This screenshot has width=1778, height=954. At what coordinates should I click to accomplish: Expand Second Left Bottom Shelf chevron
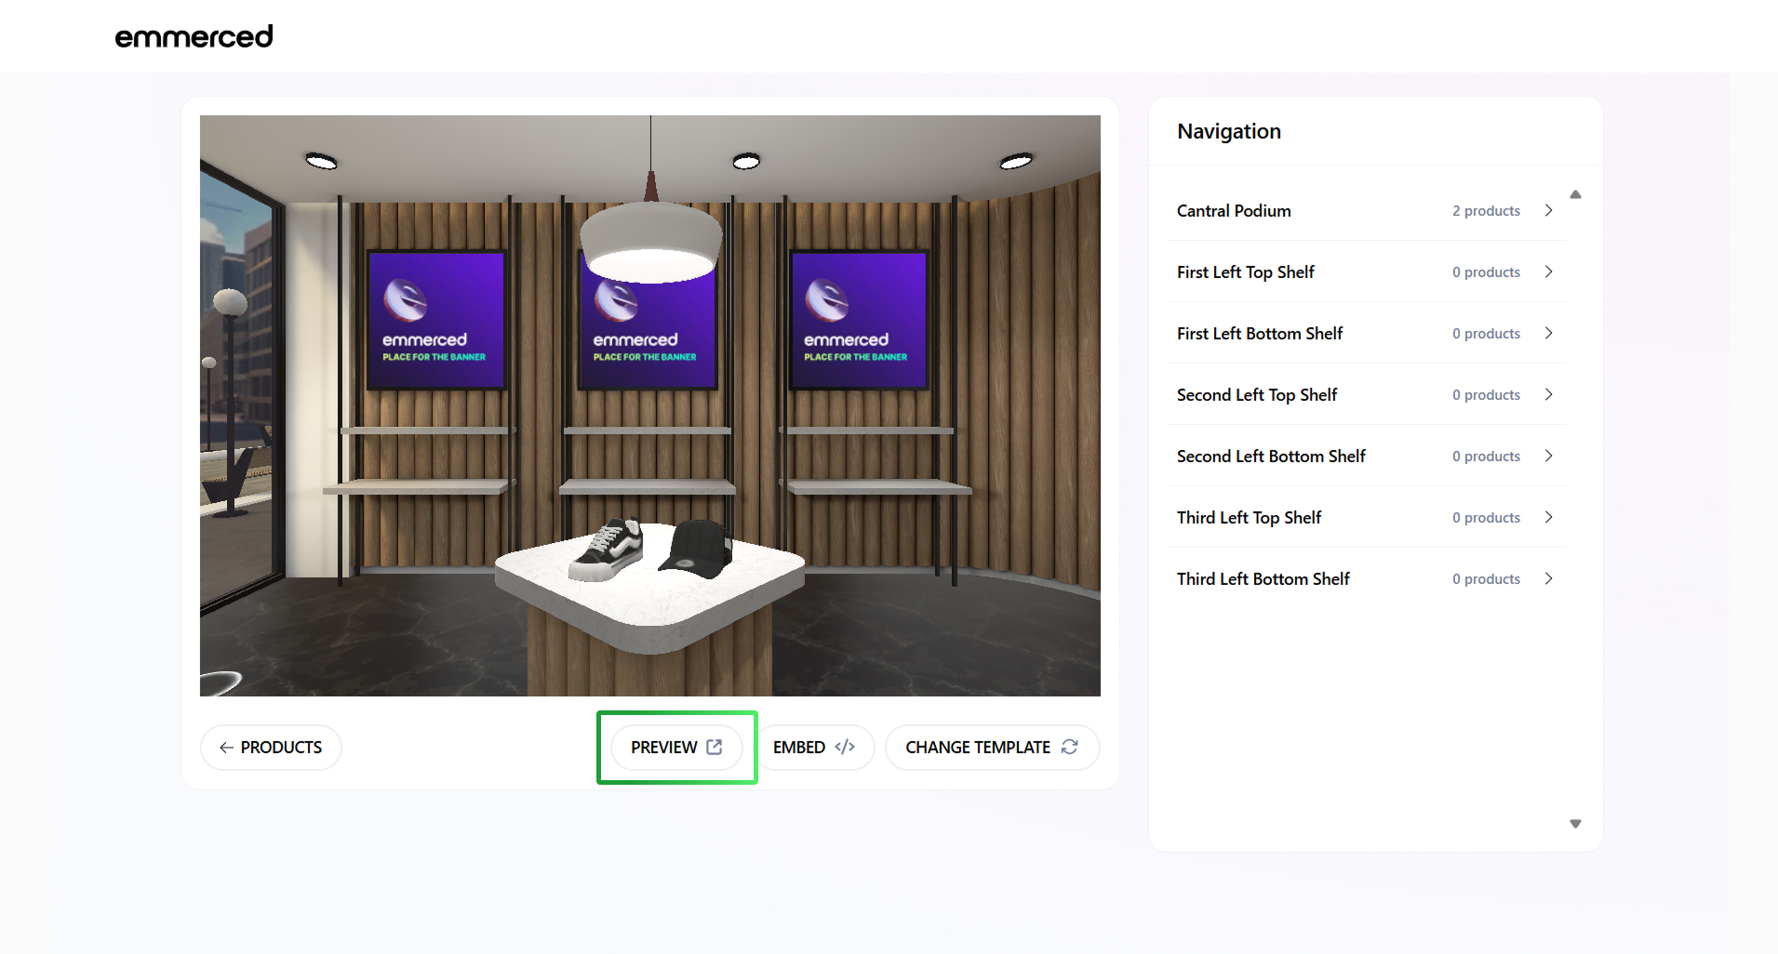click(1548, 456)
